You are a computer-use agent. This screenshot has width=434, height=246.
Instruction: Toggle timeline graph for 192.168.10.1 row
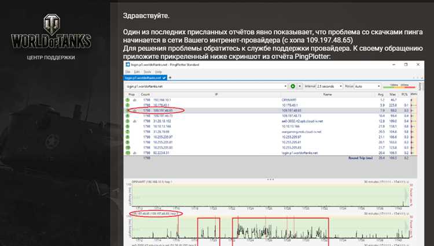pos(135,100)
